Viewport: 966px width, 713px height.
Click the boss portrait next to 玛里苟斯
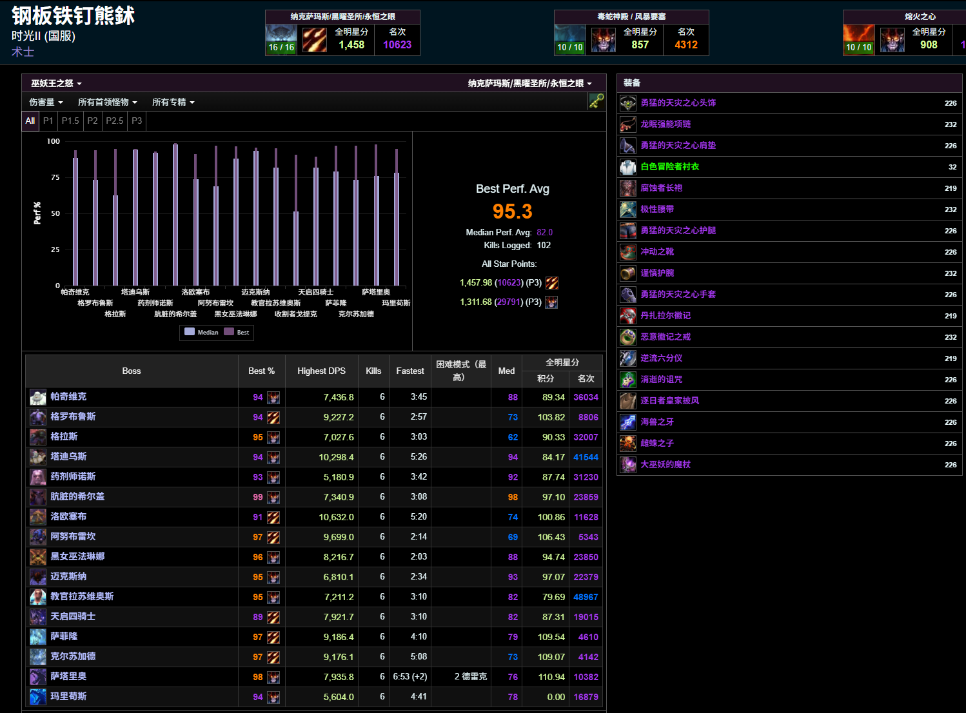point(38,697)
